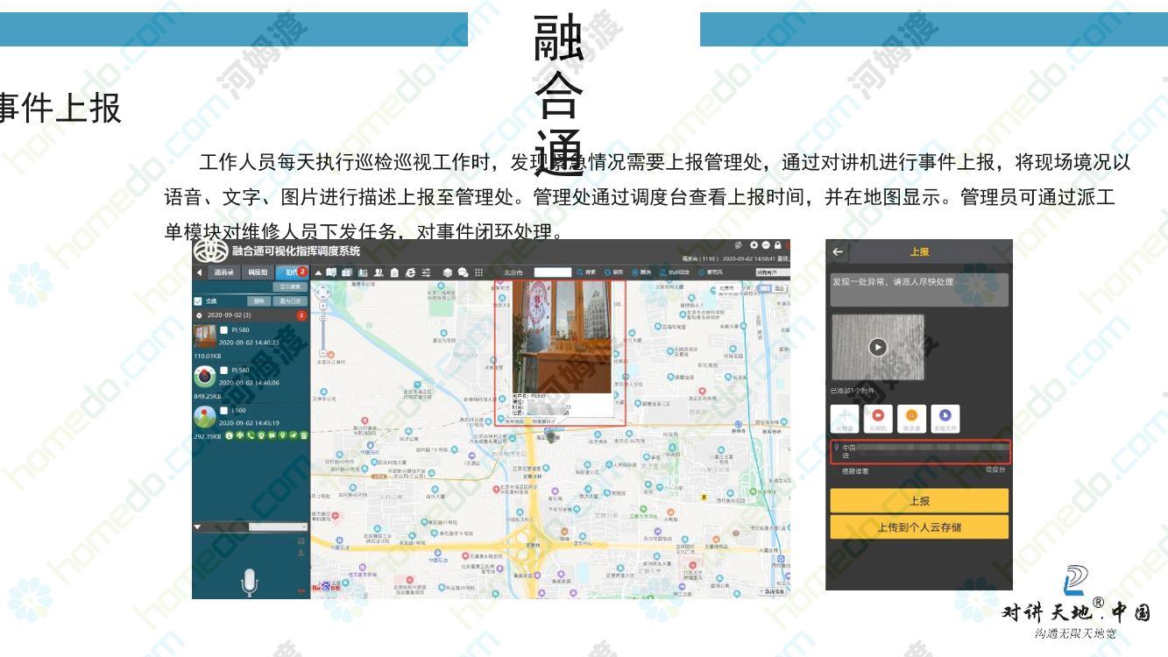Tap the purple local file attachment icon

coord(945,419)
